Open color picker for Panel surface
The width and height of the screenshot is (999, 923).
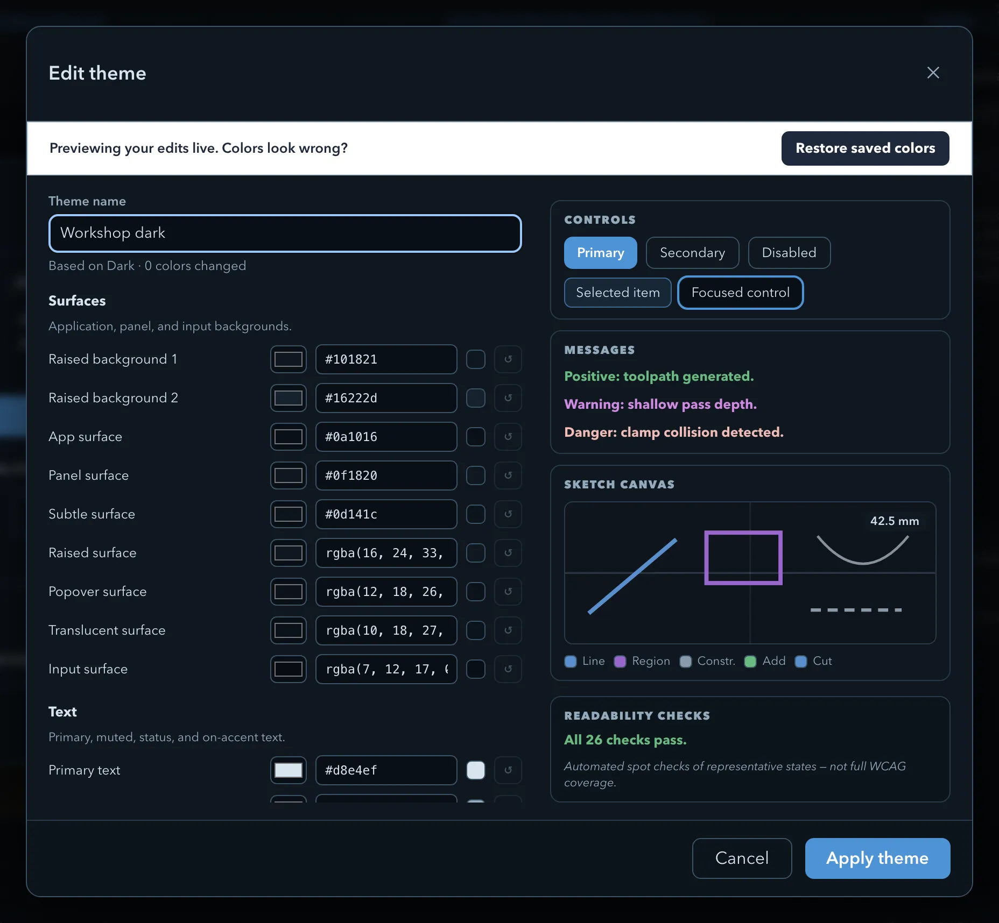[289, 475]
